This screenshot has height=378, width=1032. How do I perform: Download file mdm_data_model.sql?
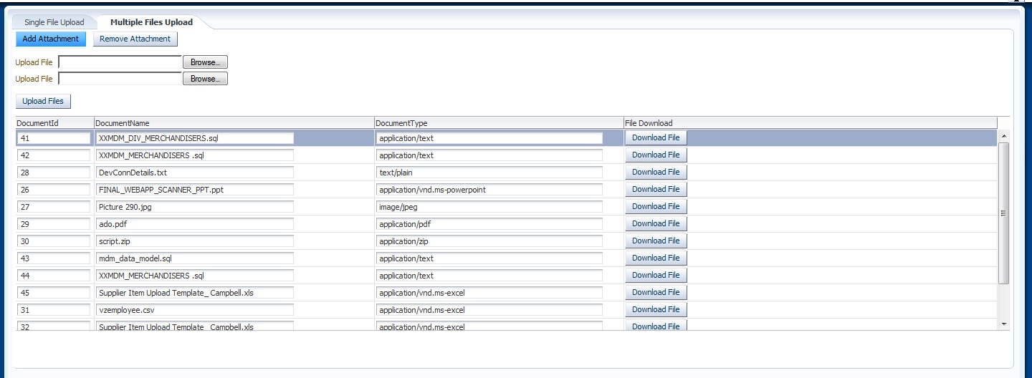click(x=656, y=258)
